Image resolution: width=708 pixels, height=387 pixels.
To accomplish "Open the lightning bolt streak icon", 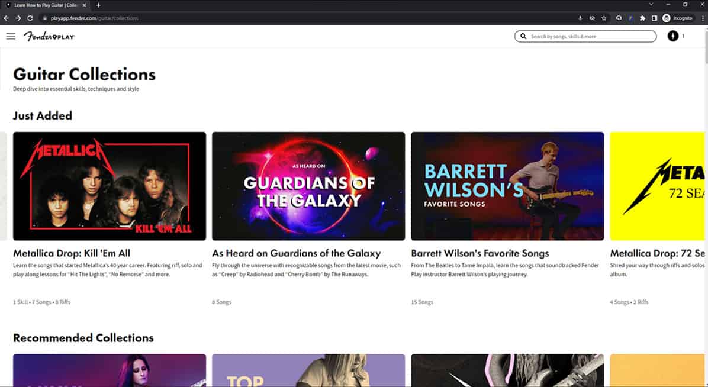I will click(x=673, y=36).
